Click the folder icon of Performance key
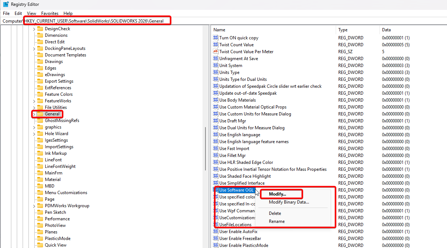 coord(40,219)
